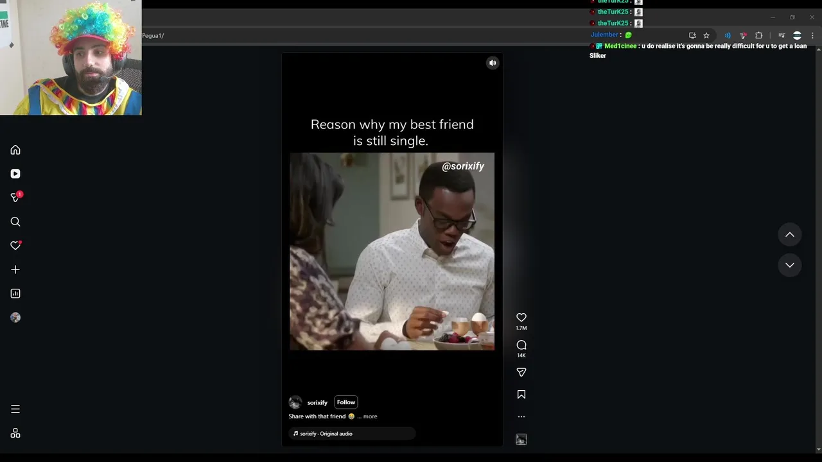Create a new post with plus icon
The width and height of the screenshot is (822, 462).
coord(15,270)
